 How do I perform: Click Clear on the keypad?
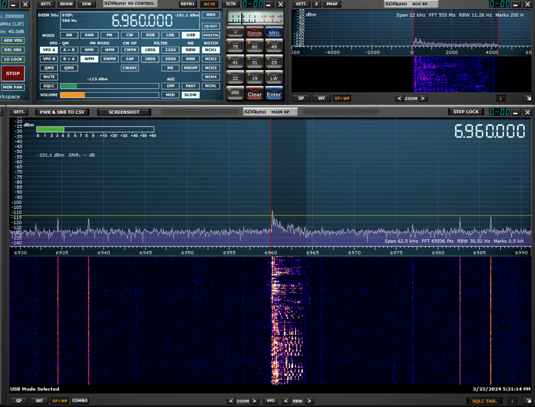click(x=255, y=94)
